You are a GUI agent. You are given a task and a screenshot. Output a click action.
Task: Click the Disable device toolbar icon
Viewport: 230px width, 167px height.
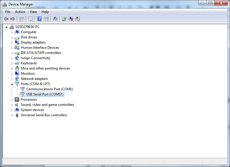[x=78, y=19]
